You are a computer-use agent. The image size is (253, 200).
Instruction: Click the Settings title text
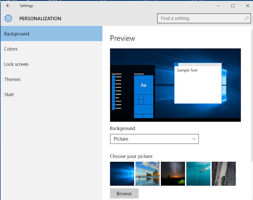[x=26, y=6]
